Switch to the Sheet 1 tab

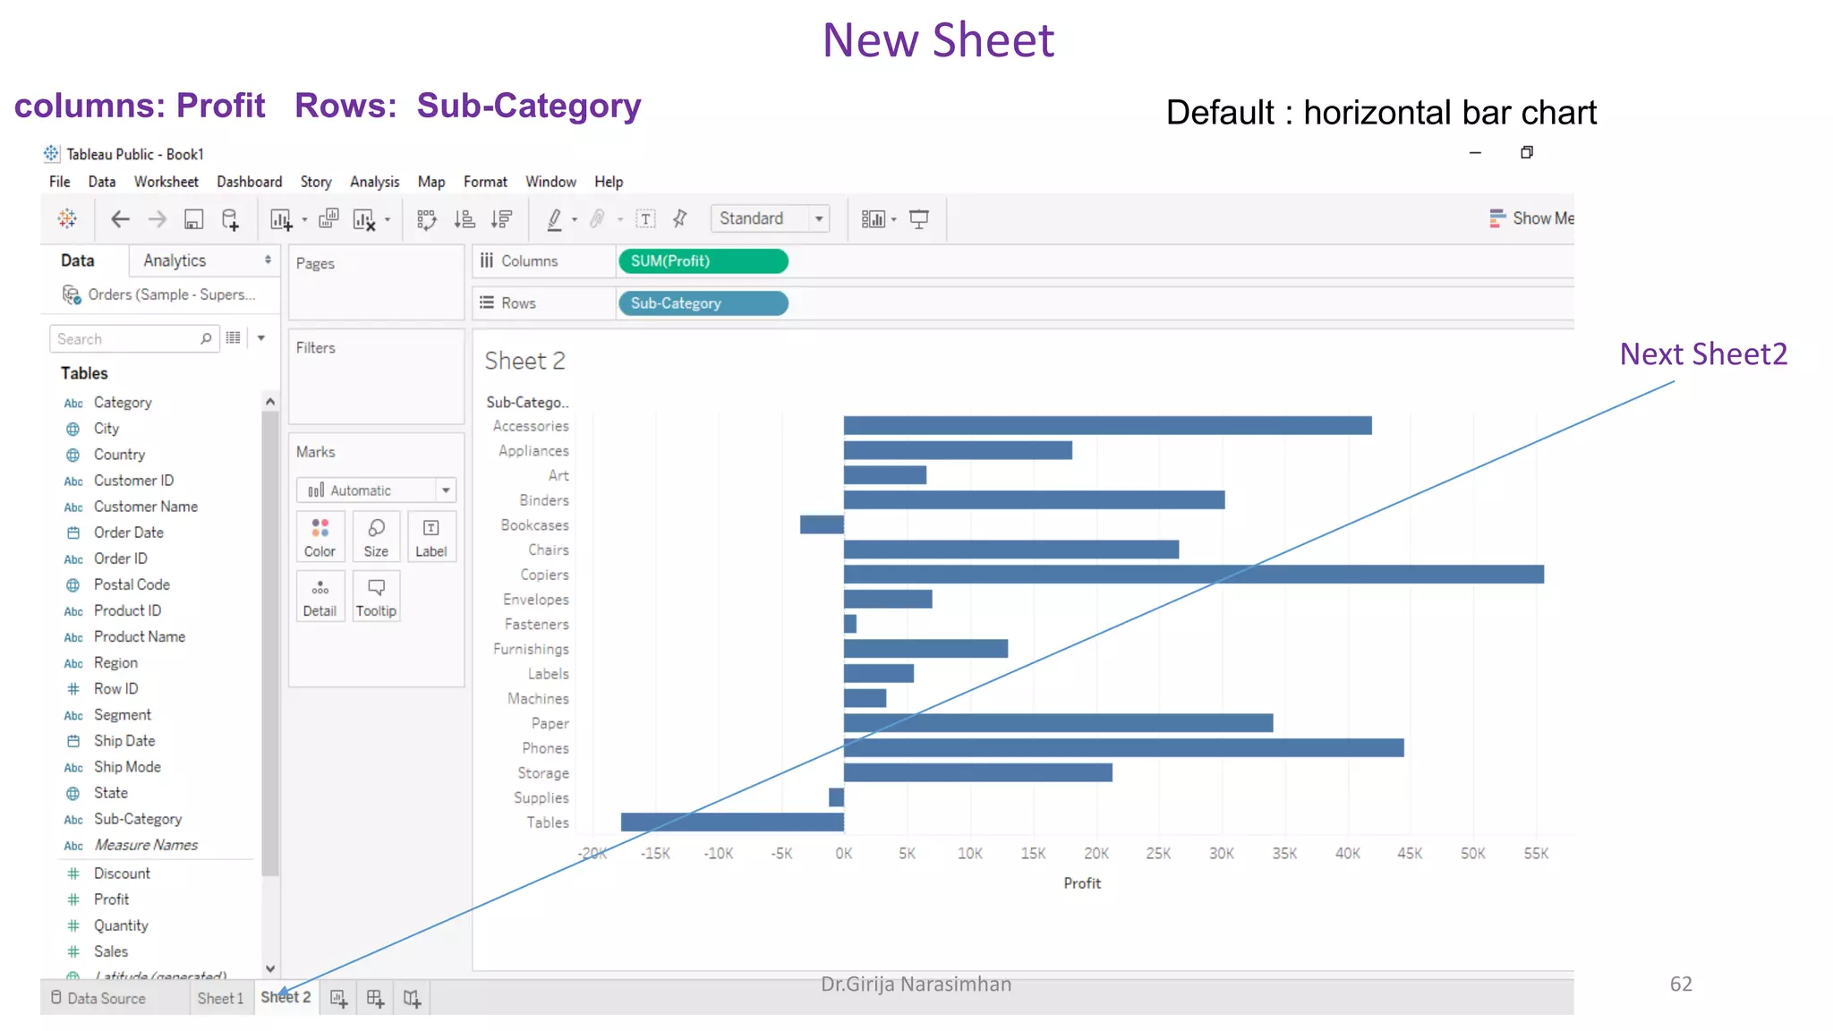220,998
